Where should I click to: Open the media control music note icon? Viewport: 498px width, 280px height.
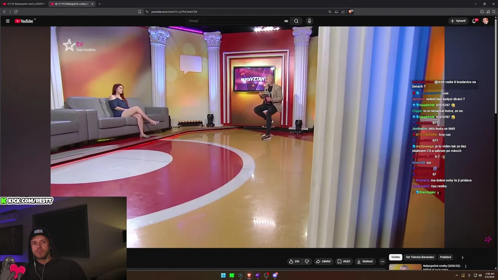(x=488, y=12)
